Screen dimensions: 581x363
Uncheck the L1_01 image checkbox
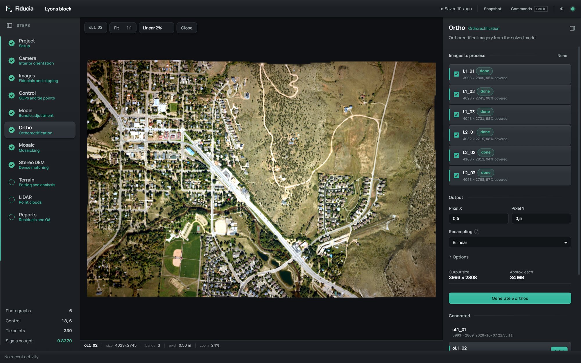(x=456, y=74)
